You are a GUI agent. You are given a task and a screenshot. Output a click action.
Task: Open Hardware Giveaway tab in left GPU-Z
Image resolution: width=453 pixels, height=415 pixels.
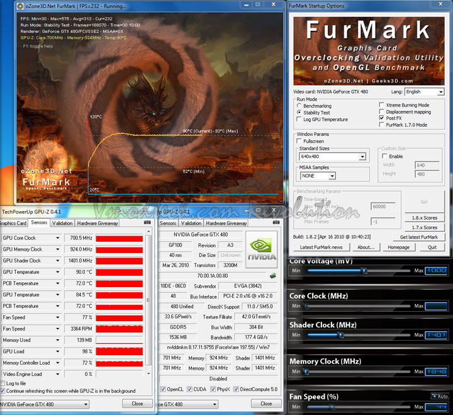point(98,224)
